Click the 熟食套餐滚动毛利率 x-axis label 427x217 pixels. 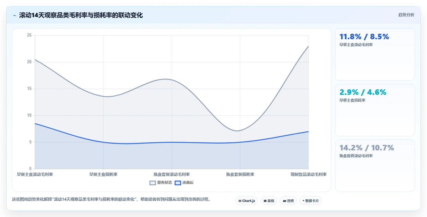172,174
